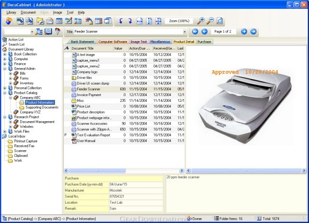This screenshot has width=309, height=223.
Task: Collapse the General Admin cabinet
Action: pyautogui.click(x=5, y=69)
